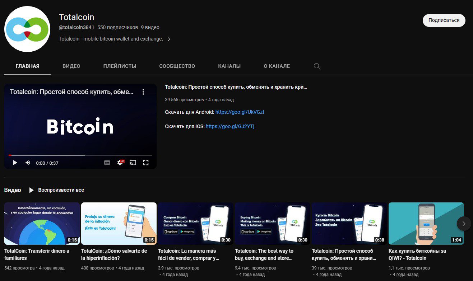This screenshot has width=473, height=281.
Task: Expand the channel description chevron
Action: click(x=169, y=39)
